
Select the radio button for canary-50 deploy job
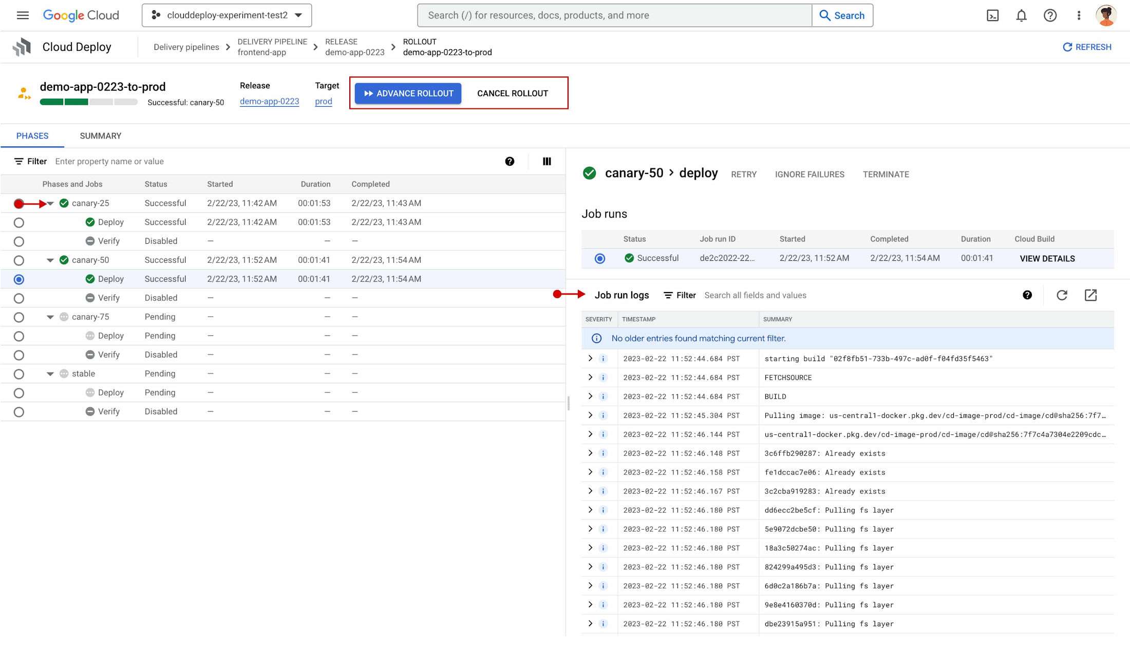pos(19,279)
